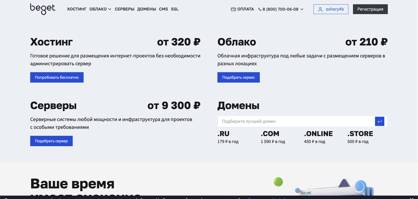Click the Регистрация button
Image resolution: width=418 pixels, height=199 pixels.
click(x=370, y=9)
